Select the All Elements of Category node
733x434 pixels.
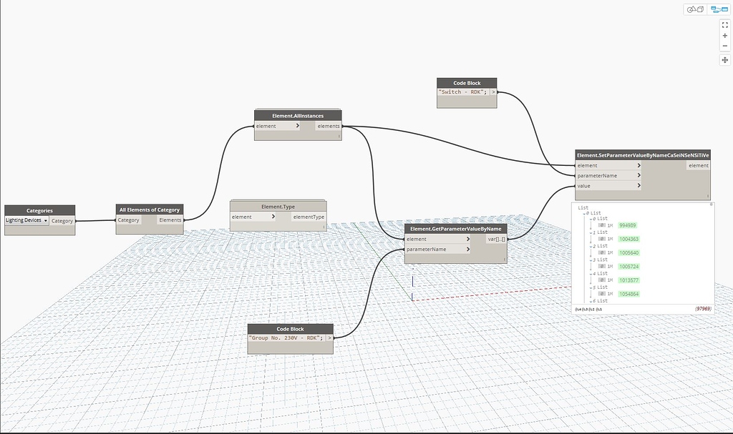tap(149, 209)
